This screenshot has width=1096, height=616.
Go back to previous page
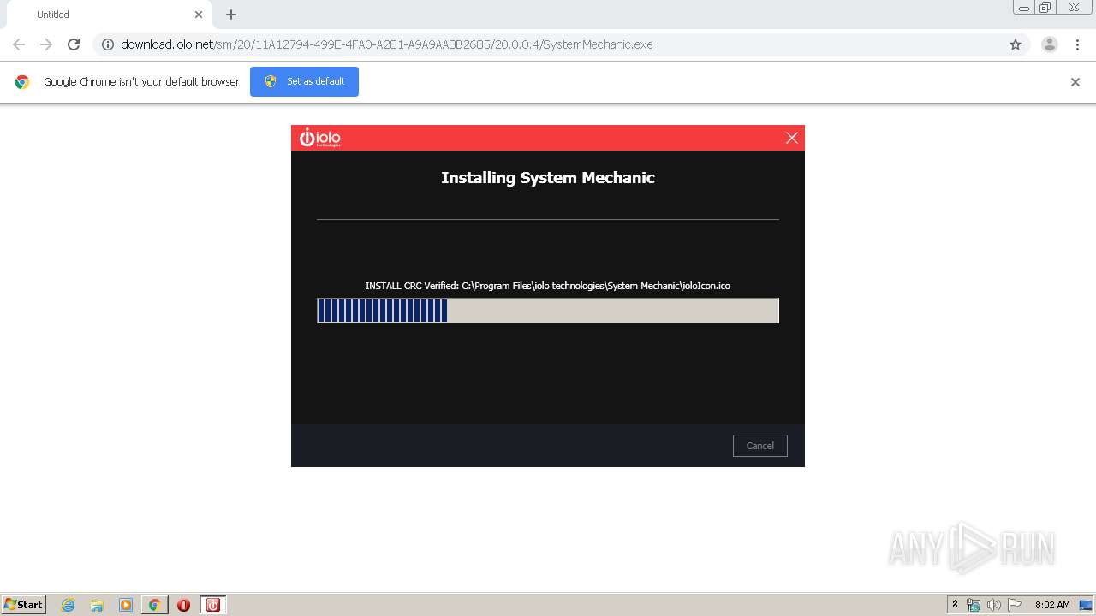[x=19, y=44]
